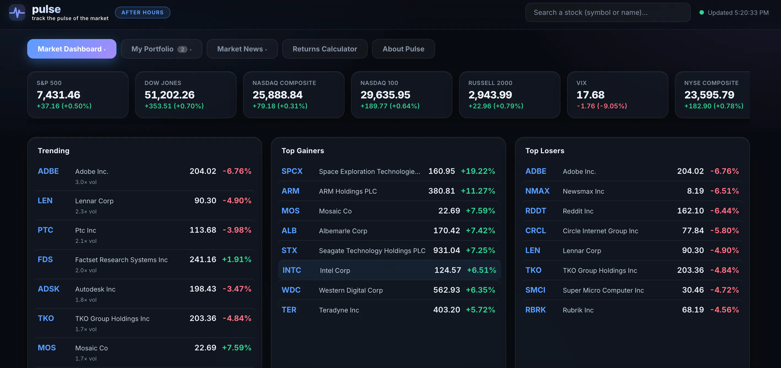
Task: Click the 'pulse' brand name text
Action: click(46, 9)
